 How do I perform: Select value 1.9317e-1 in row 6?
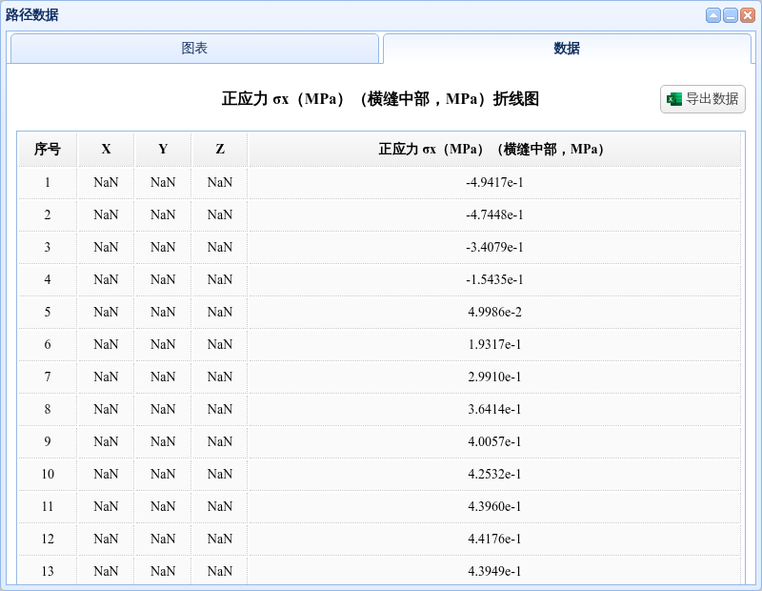(494, 344)
